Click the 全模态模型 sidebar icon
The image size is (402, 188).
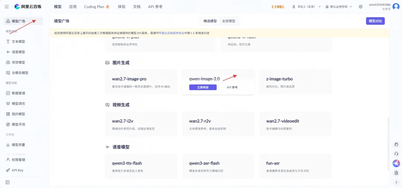tap(8, 73)
